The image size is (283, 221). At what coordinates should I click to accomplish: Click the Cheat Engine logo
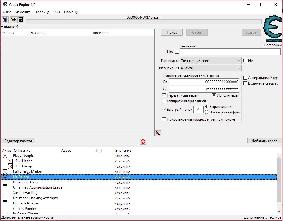pos(272,29)
